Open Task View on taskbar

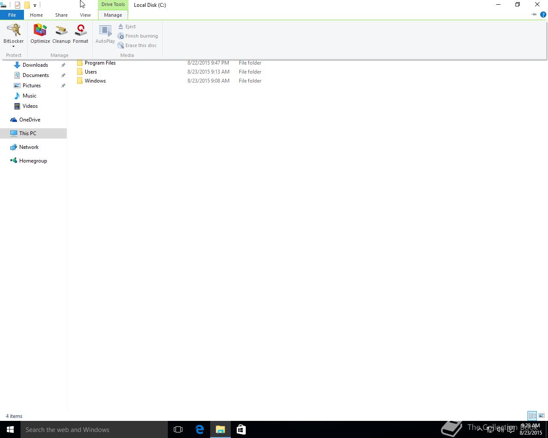[178, 429]
